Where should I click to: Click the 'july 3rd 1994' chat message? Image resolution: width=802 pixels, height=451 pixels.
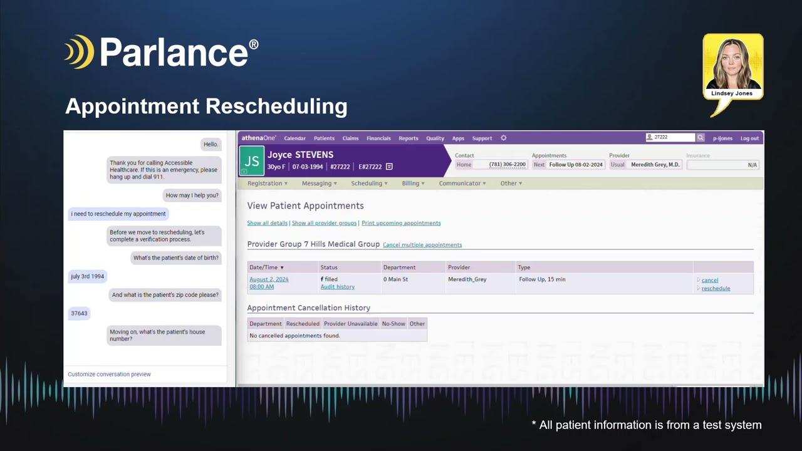88,276
